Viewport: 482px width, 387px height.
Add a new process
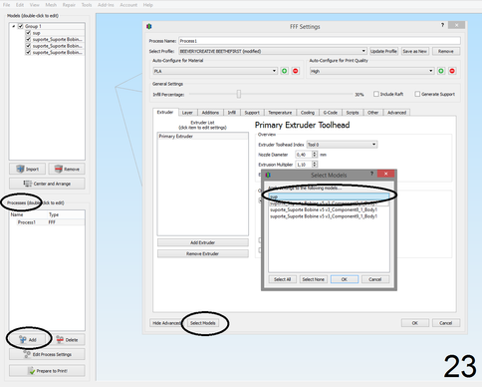(28, 339)
